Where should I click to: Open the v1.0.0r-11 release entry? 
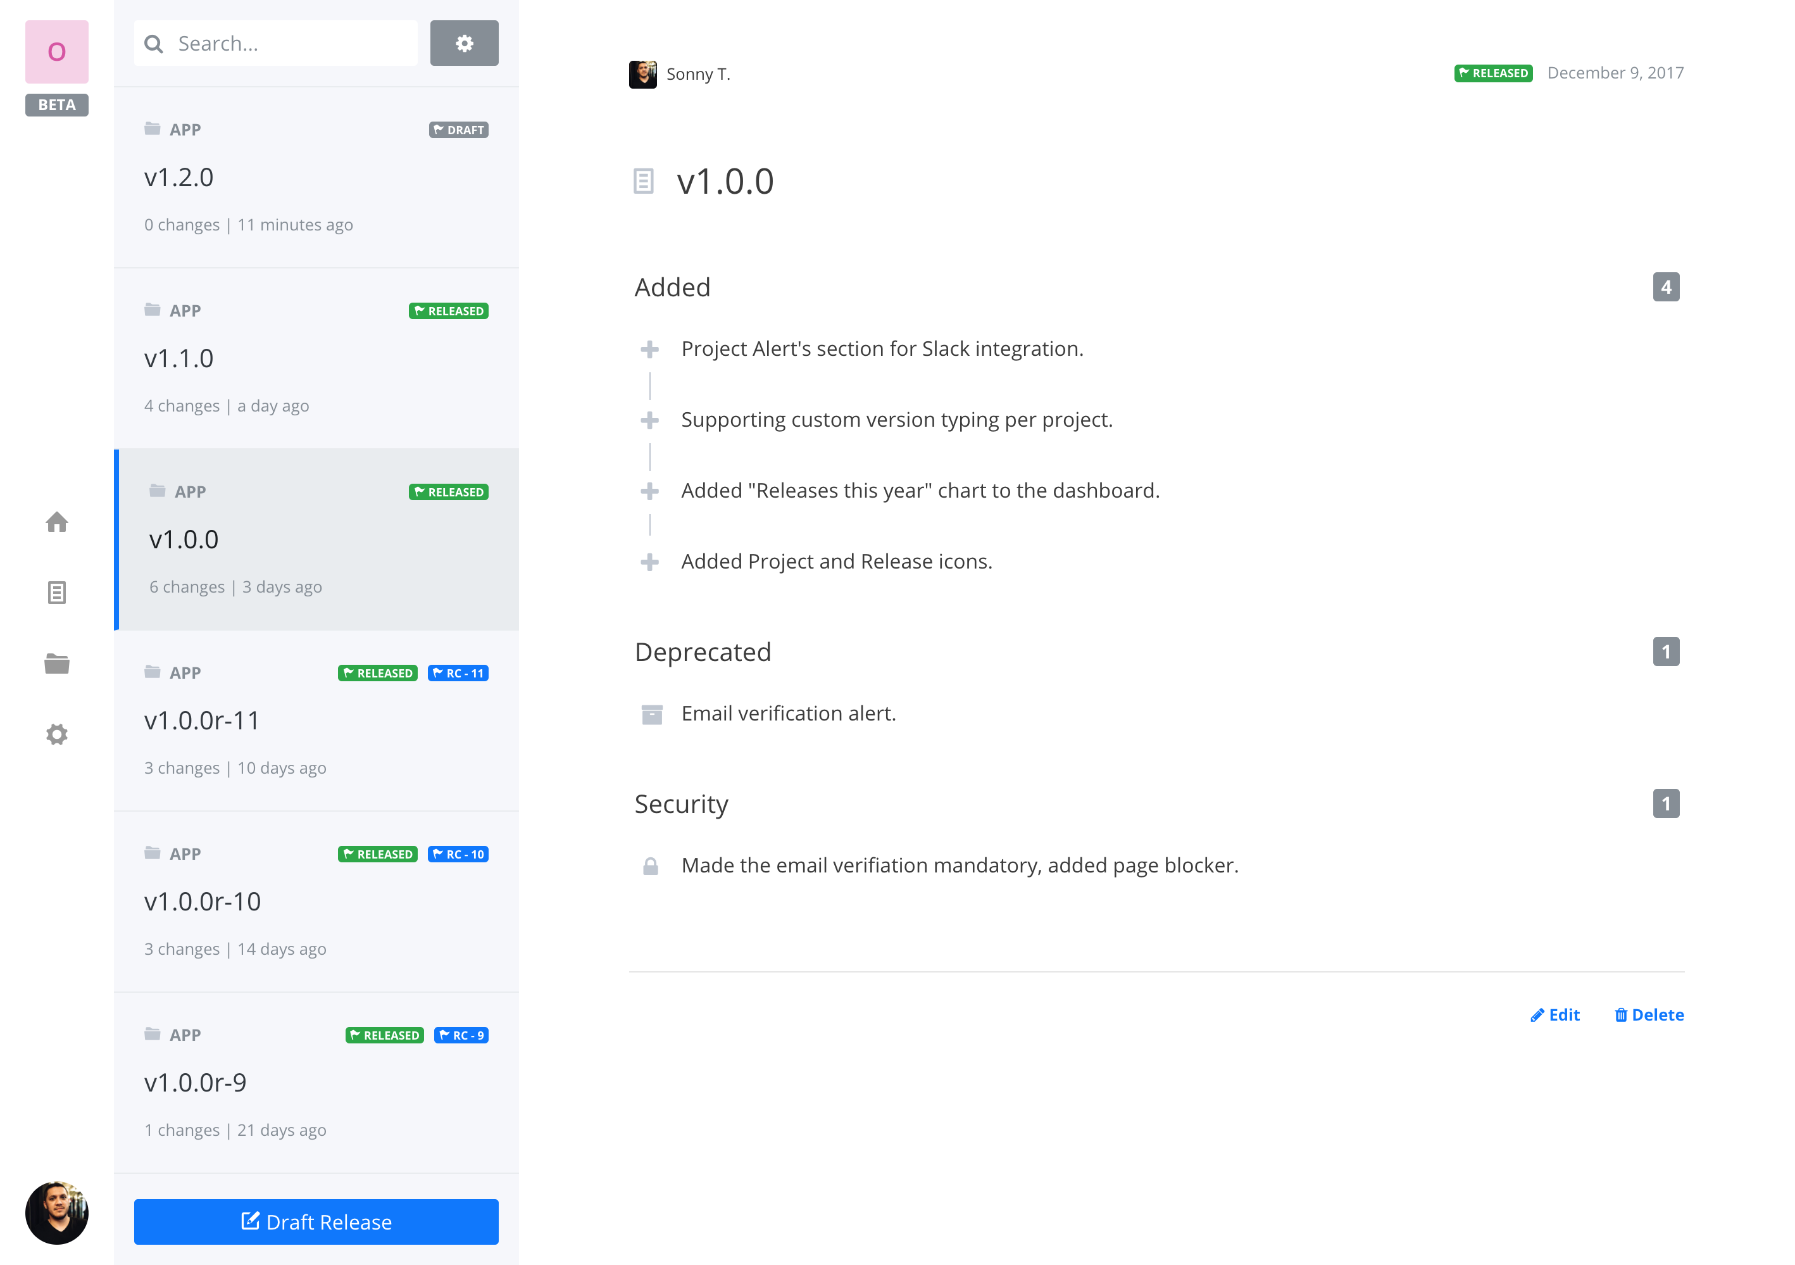pyautogui.click(x=316, y=720)
